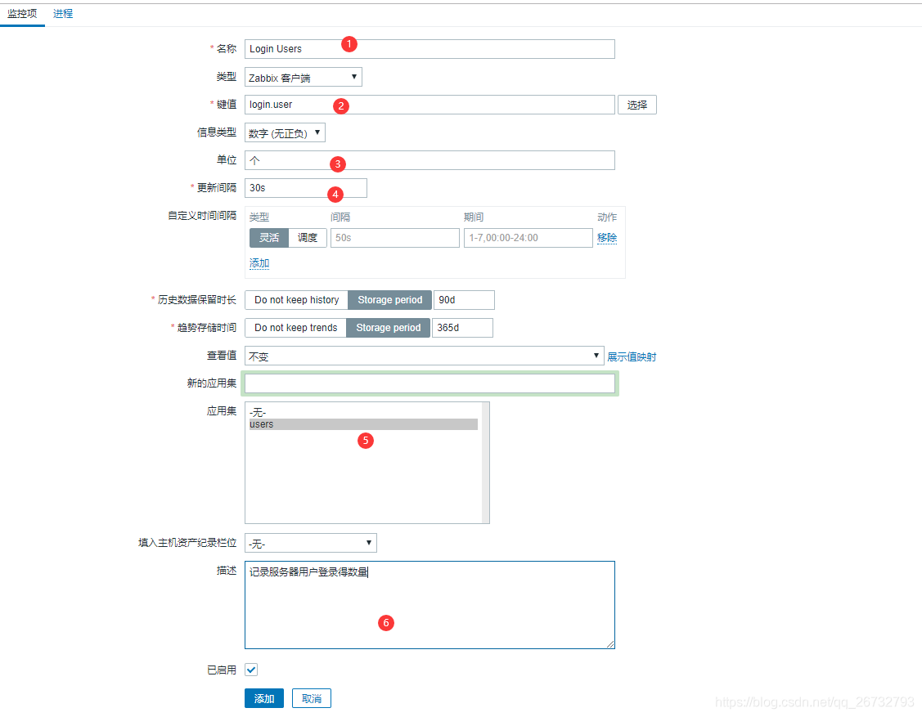
Task: Select the 调度 interval type toggle
Action: tap(308, 237)
